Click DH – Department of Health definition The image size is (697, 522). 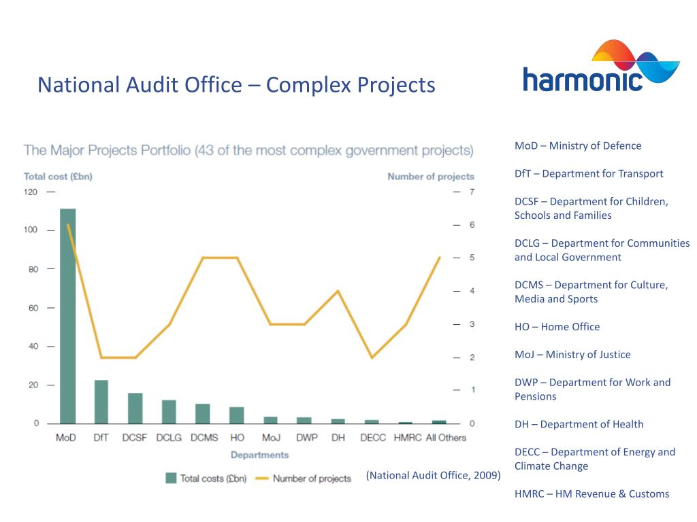point(579,424)
